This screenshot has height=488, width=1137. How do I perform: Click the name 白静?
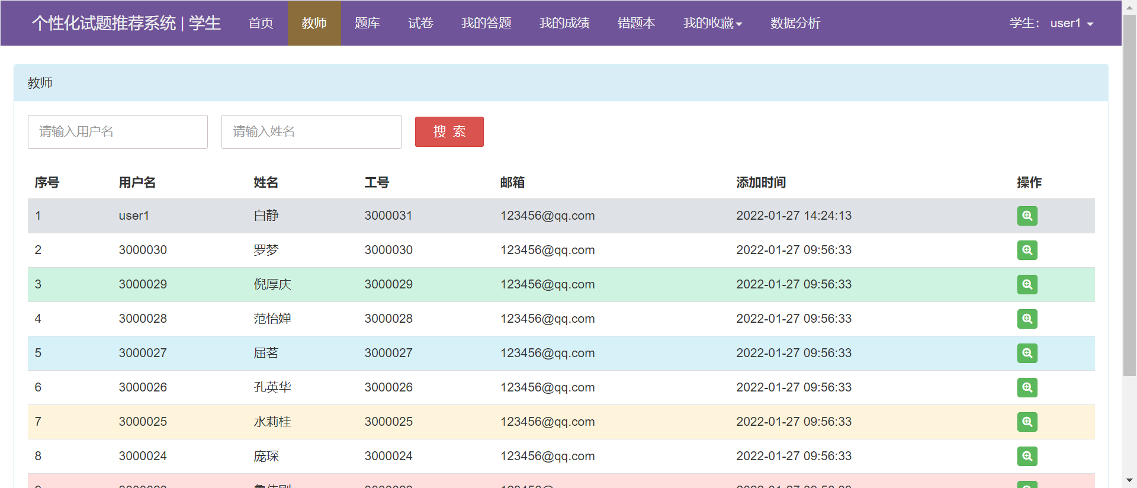[x=266, y=216]
